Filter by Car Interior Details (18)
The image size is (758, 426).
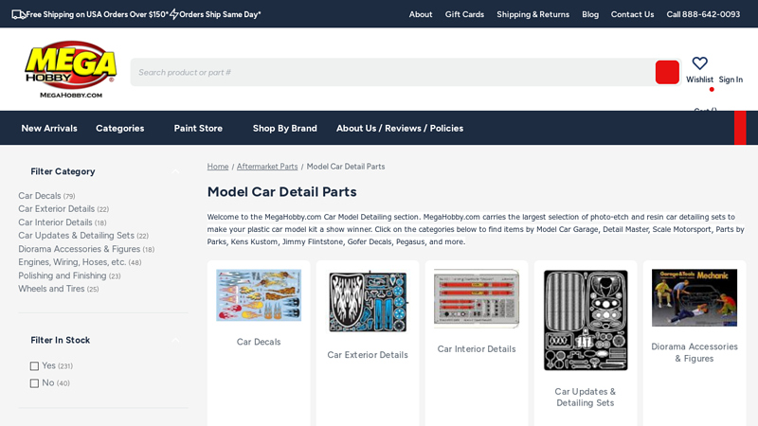[63, 222]
